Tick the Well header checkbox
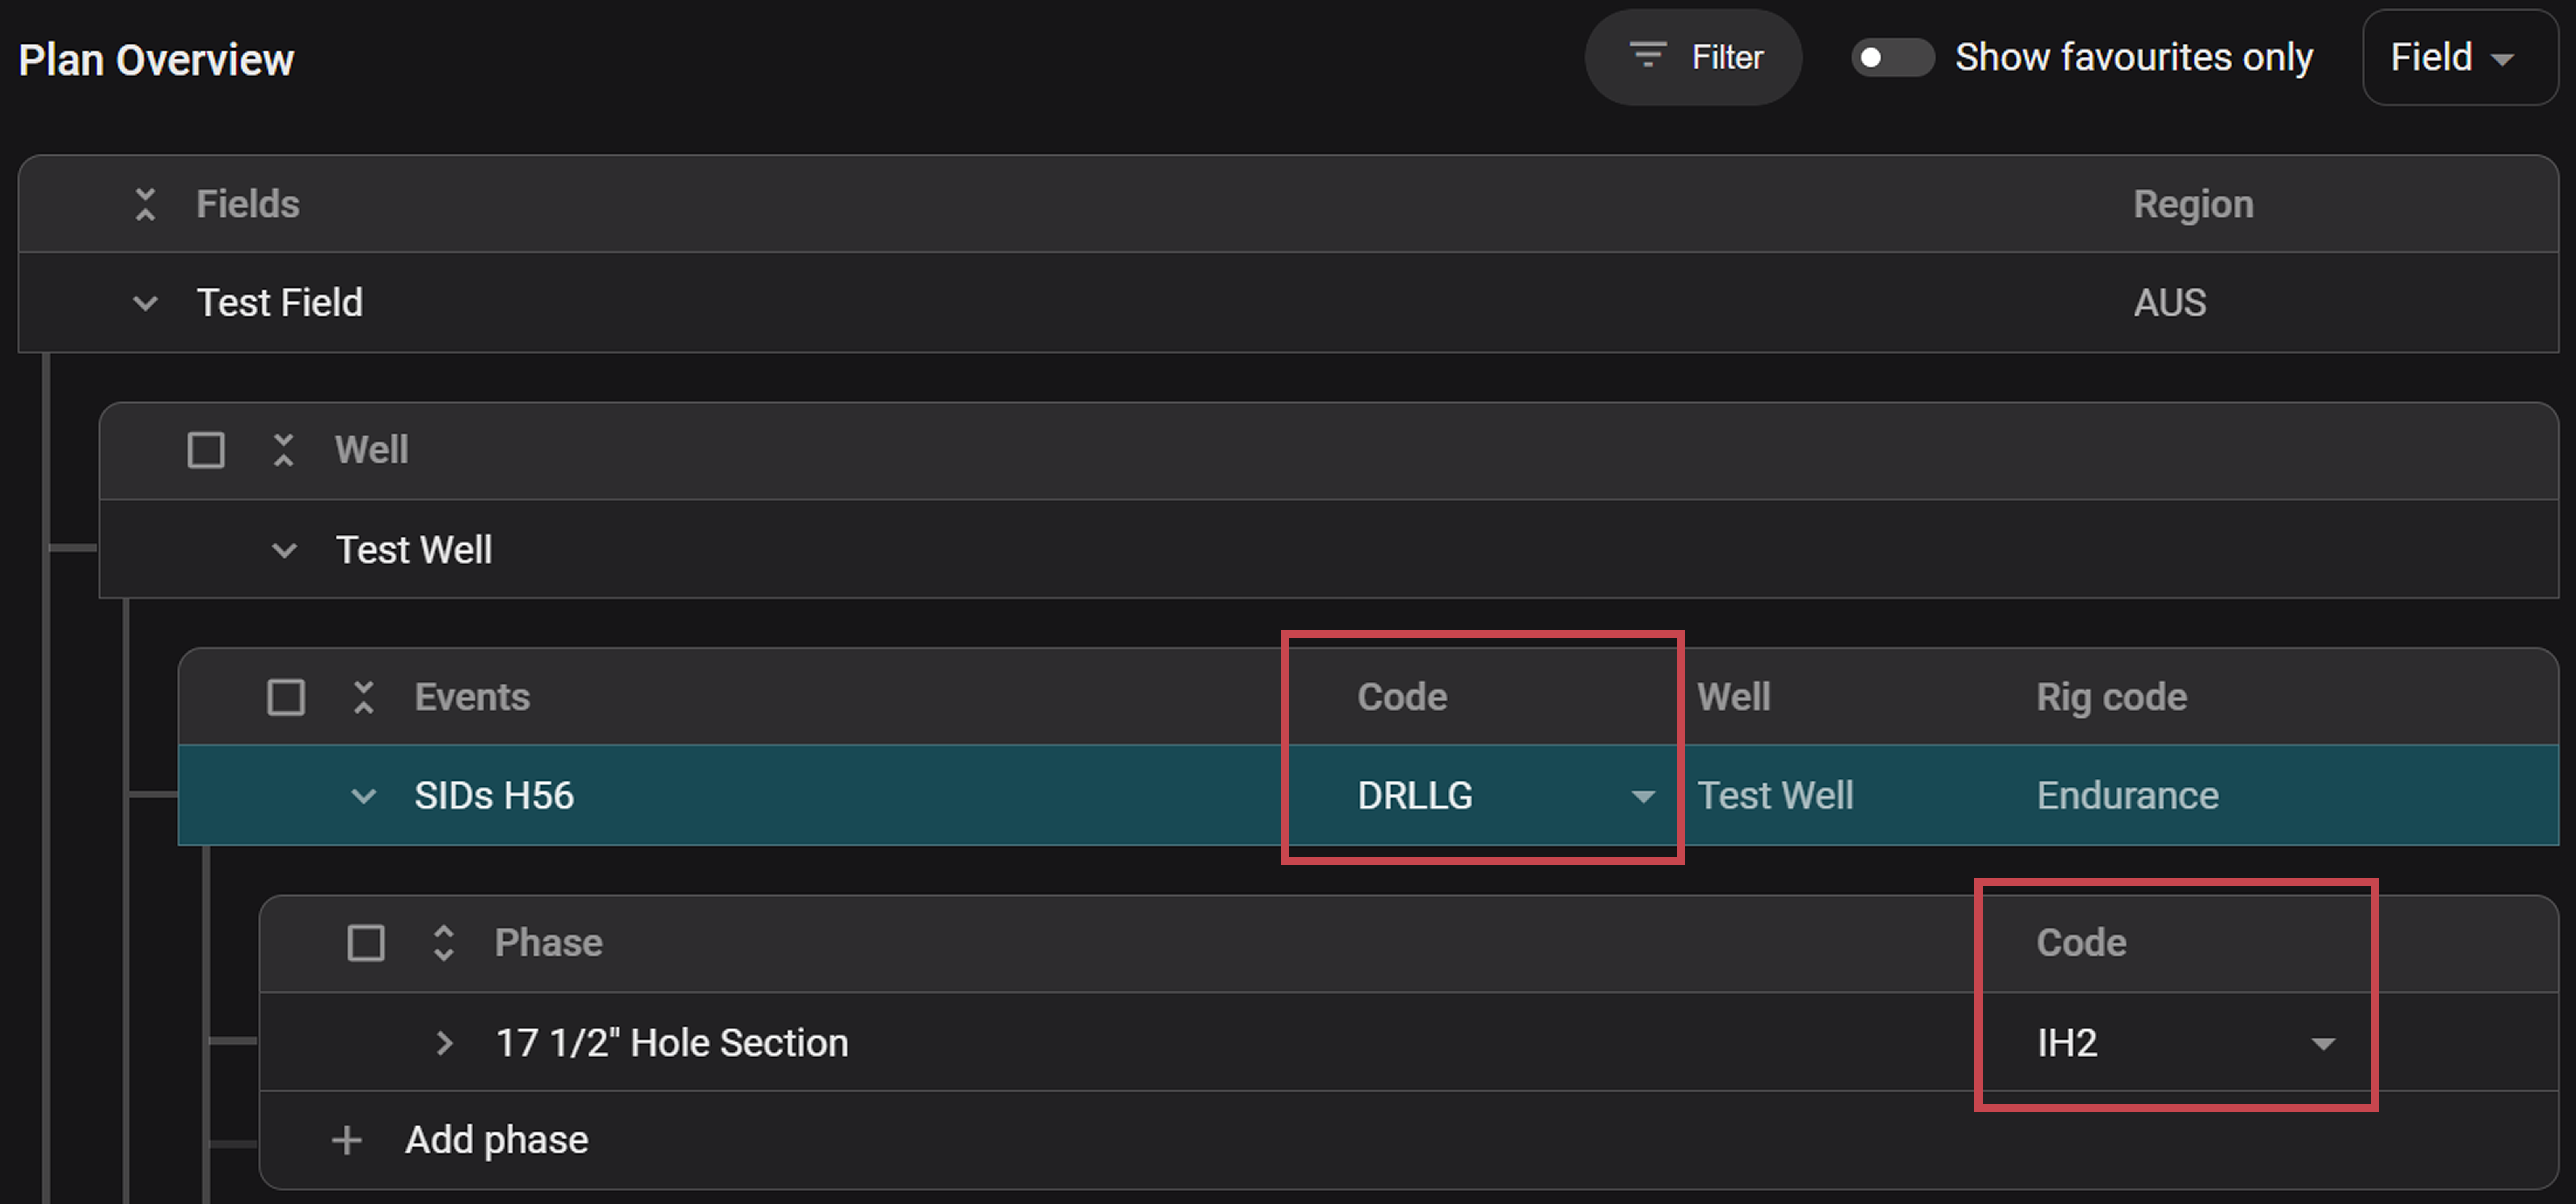The height and width of the screenshot is (1204, 2576). (x=206, y=450)
